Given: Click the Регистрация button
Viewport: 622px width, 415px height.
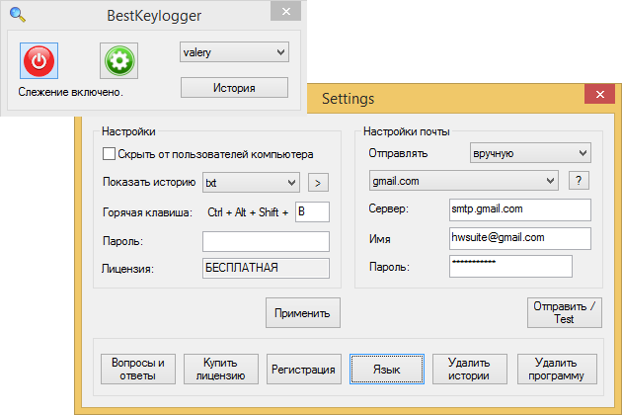Looking at the screenshot, I should coord(303,369).
